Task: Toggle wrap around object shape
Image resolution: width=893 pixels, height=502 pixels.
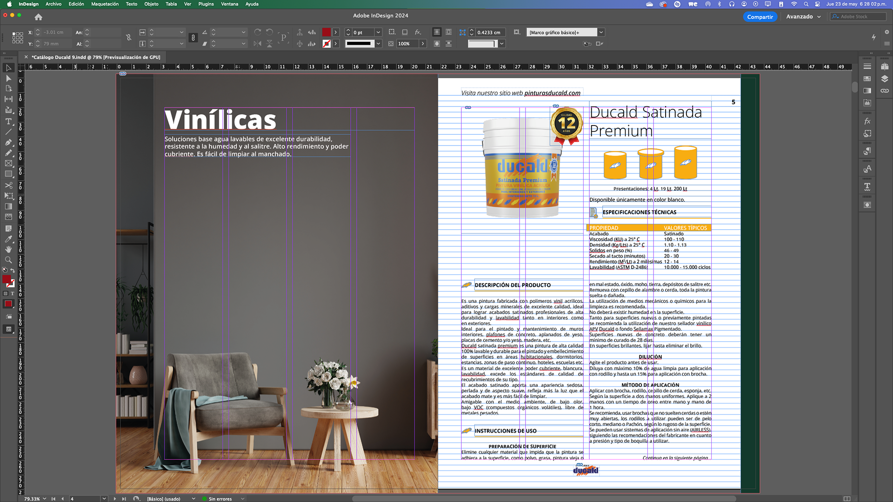Action: pos(437,44)
